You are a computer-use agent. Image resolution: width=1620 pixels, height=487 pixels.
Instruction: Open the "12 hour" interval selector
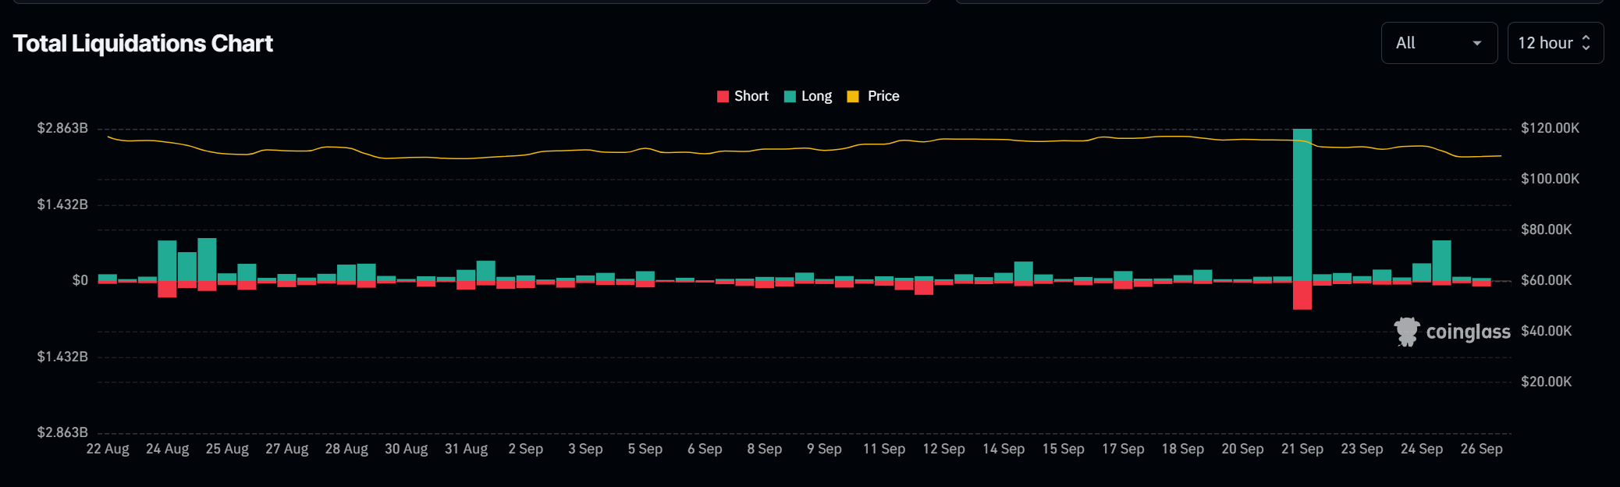1554,43
